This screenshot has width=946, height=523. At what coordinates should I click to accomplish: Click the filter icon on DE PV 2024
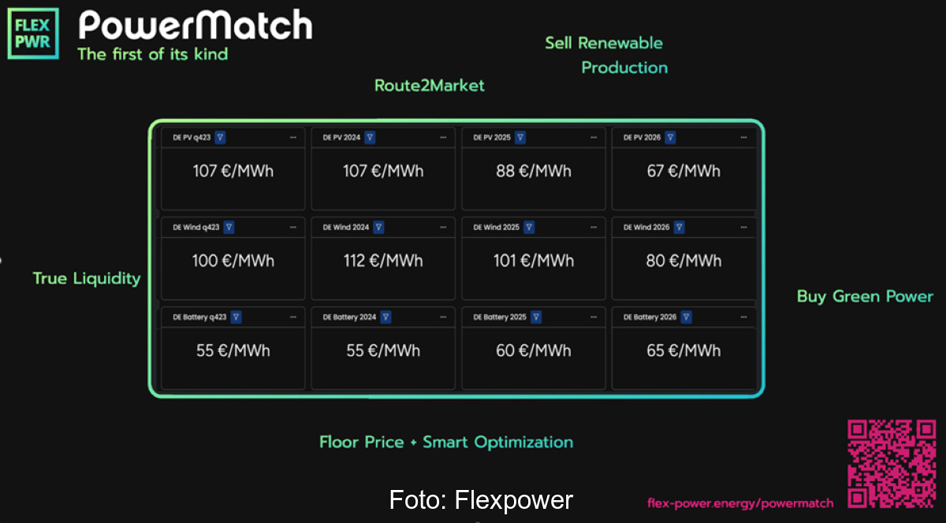pos(371,137)
